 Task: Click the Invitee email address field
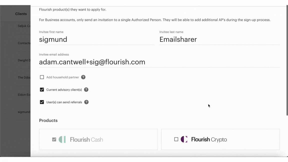click(159, 62)
